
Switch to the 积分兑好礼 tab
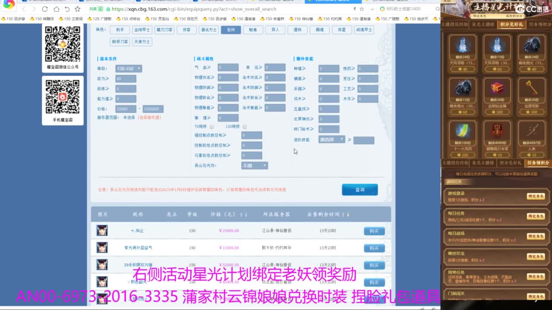pyautogui.click(x=511, y=25)
